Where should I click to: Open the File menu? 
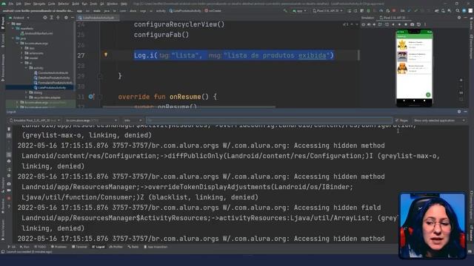coord(11,4)
